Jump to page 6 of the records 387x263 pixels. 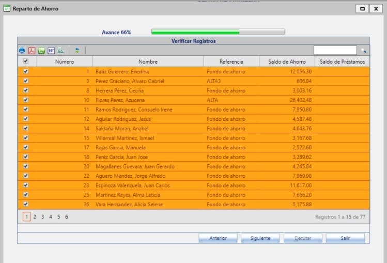[x=67, y=217]
